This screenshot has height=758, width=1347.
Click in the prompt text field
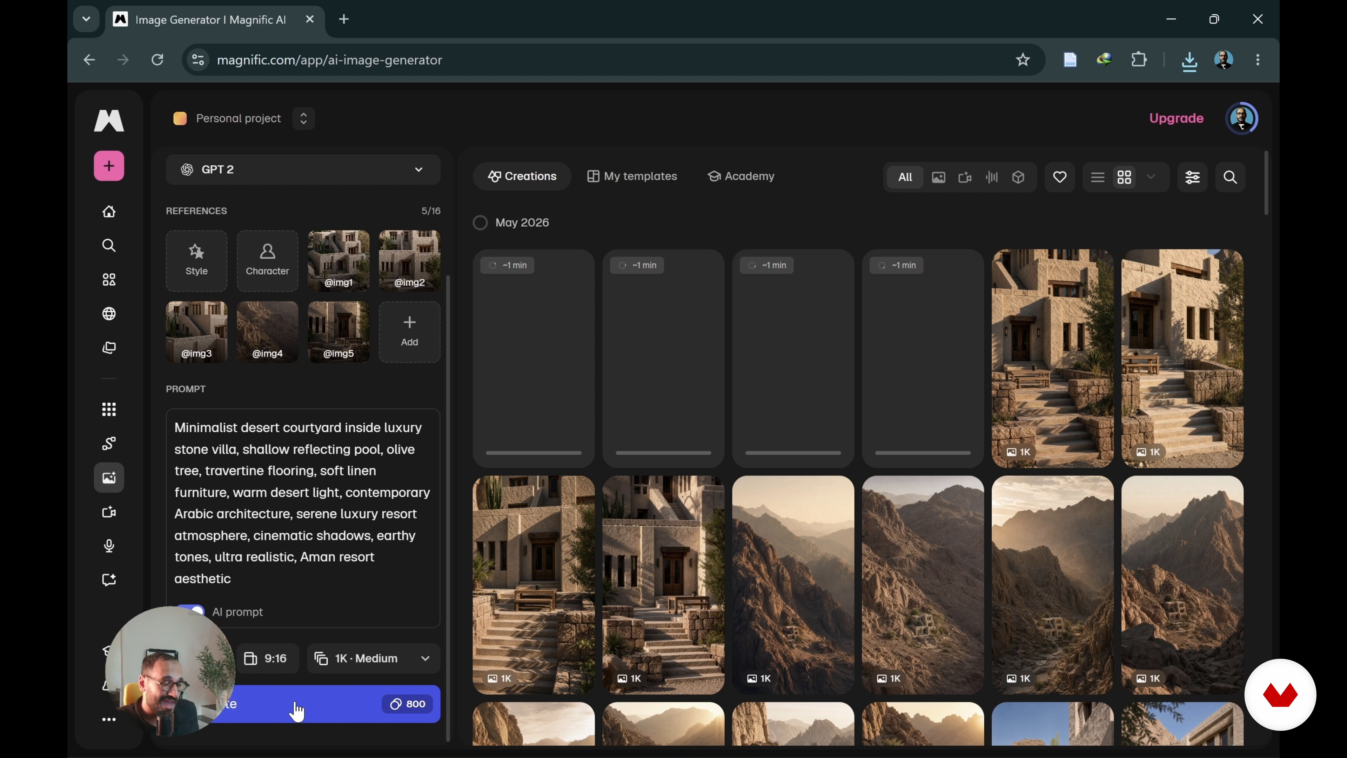pos(303,503)
